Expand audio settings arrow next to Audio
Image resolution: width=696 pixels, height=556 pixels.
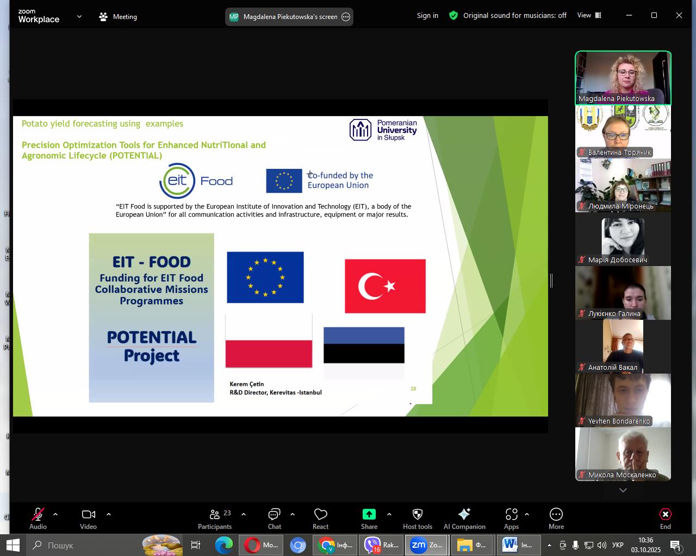[x=55, y=514]
